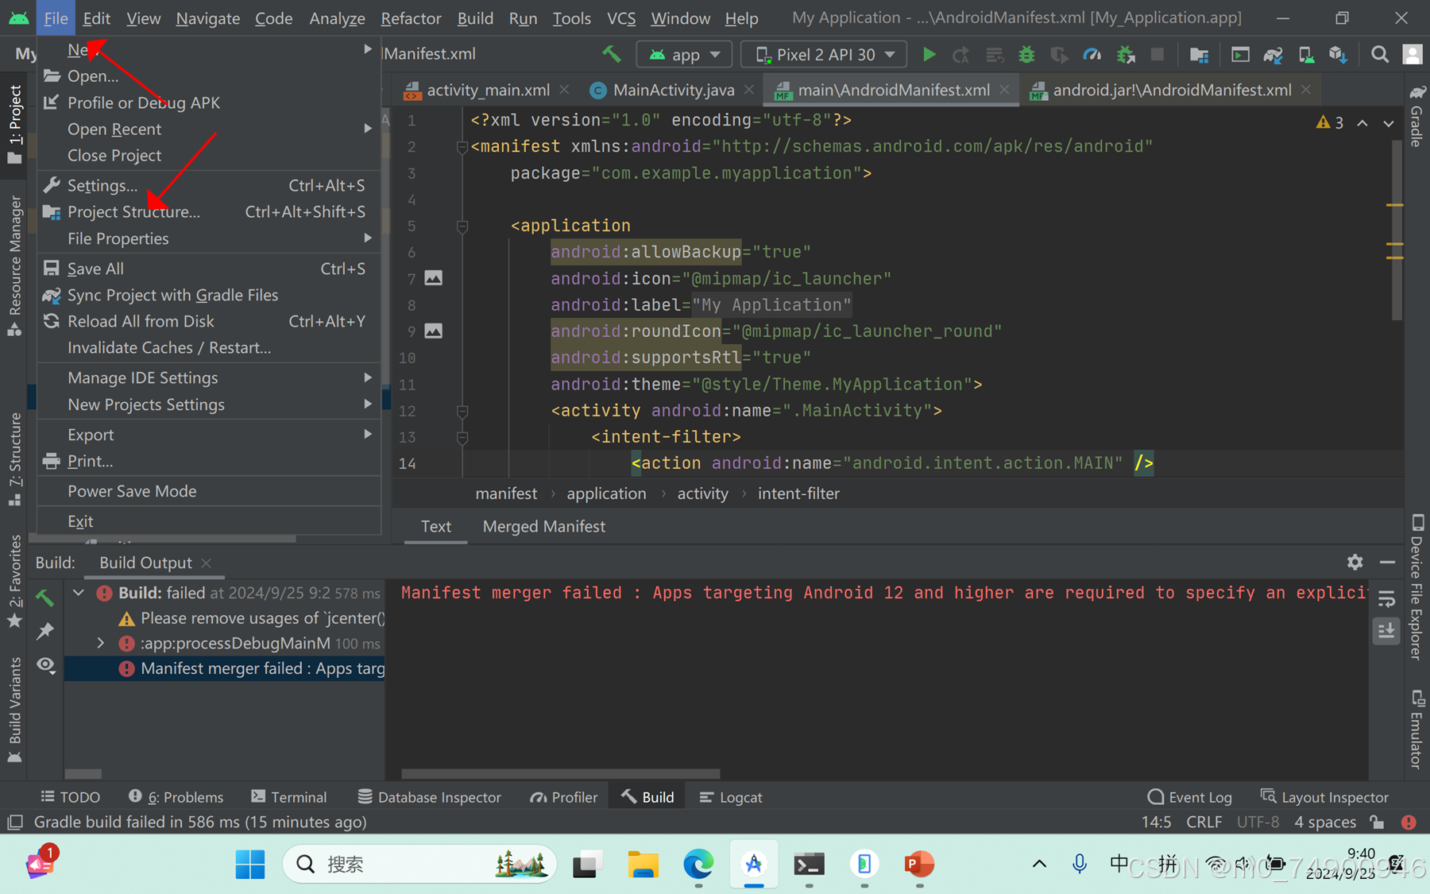
Task: Sync project with Gradle elephant toolbar icon
Action: [x=1272, y=55]
